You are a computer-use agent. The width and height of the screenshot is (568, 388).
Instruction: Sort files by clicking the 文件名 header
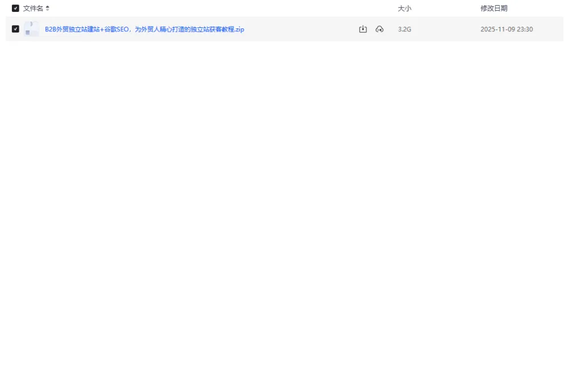34,8
